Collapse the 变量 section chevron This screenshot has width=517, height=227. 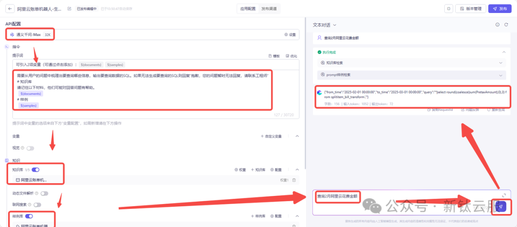297,136
